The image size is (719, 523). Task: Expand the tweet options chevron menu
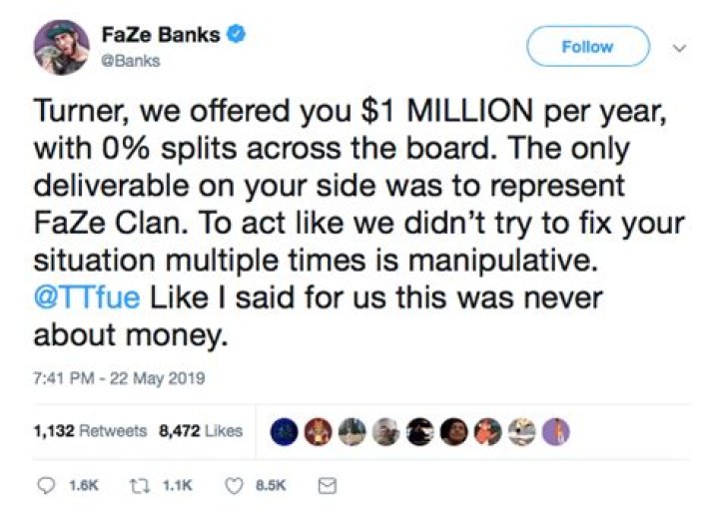pyautogui.click(x=683, y=47)
